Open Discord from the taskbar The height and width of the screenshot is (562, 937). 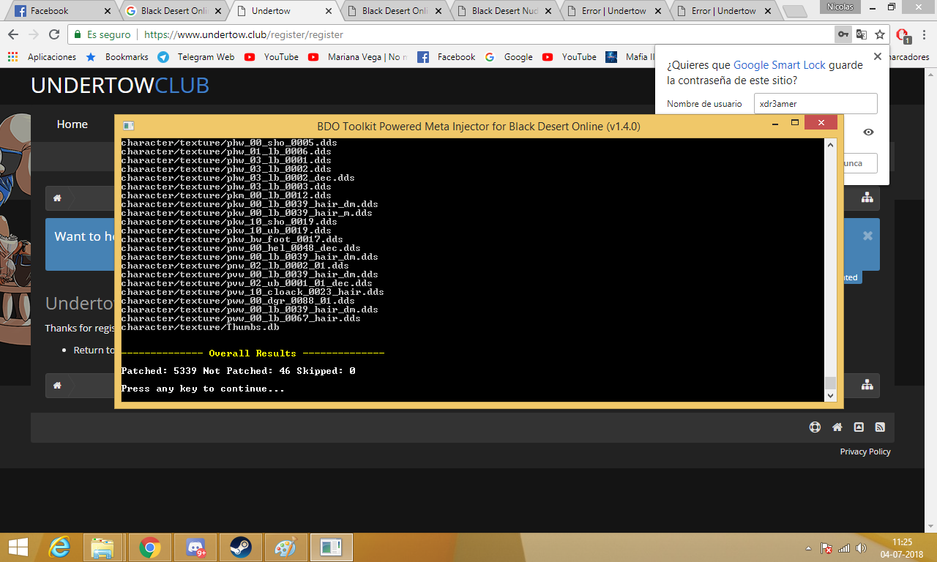coord(195,547)
